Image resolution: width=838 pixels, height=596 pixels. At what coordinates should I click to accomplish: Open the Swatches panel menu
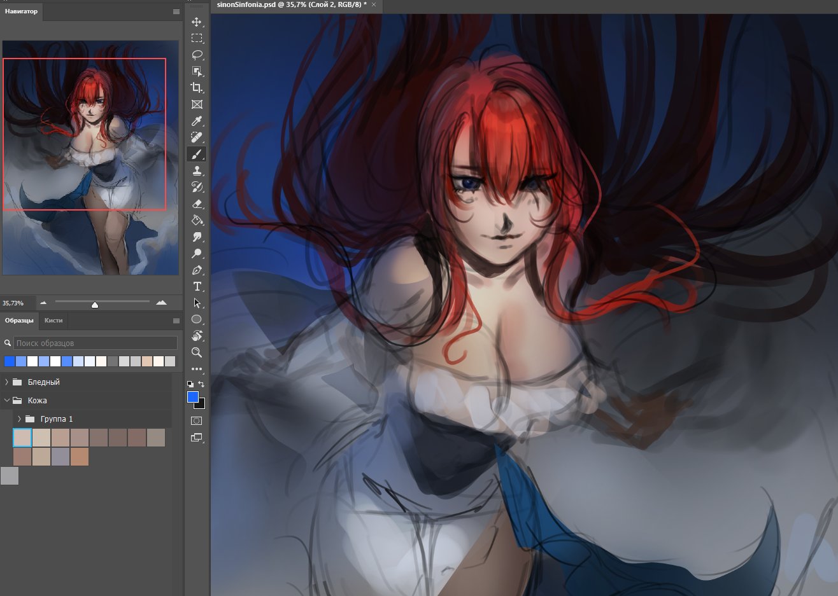(176, 321)
